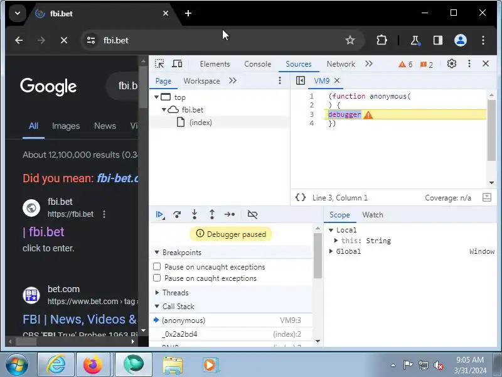502x377 pixels.
Task: Open a new browser tab
Action: pyautogui.click(x=188, y=13)
